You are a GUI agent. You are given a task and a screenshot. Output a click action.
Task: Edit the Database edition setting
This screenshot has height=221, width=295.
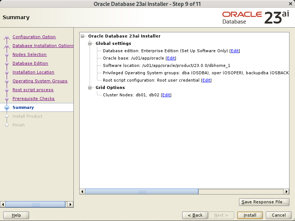(x=235, y=51)
